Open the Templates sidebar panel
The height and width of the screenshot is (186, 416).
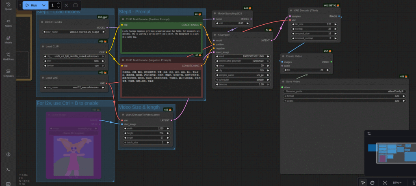point(8,73)
